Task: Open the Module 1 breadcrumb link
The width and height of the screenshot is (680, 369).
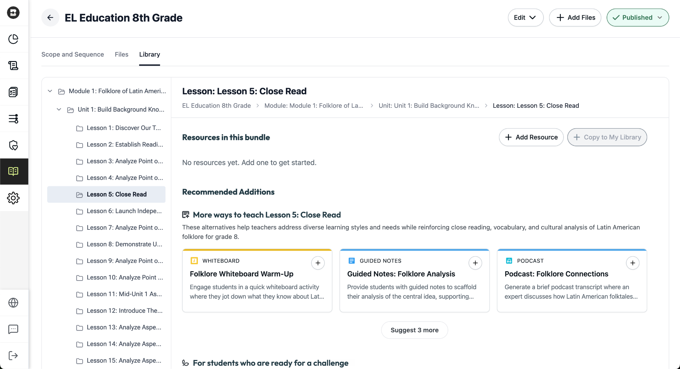Action: pos(314,105)
